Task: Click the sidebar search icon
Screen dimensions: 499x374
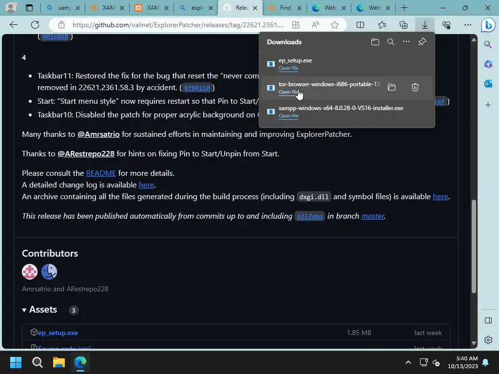Action: tap(488, 44)
